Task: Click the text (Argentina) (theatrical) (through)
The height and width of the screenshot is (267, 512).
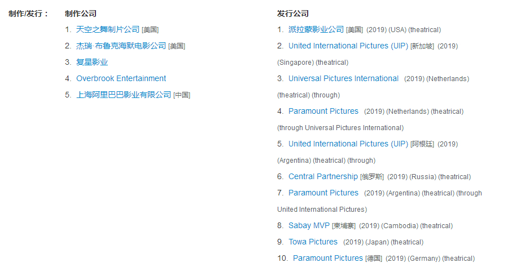Action: pos(326,161)
